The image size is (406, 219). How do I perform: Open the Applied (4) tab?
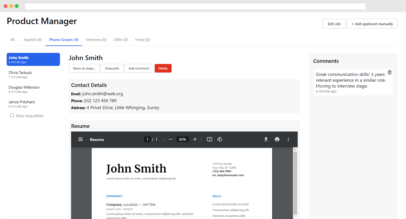point(32,40)
